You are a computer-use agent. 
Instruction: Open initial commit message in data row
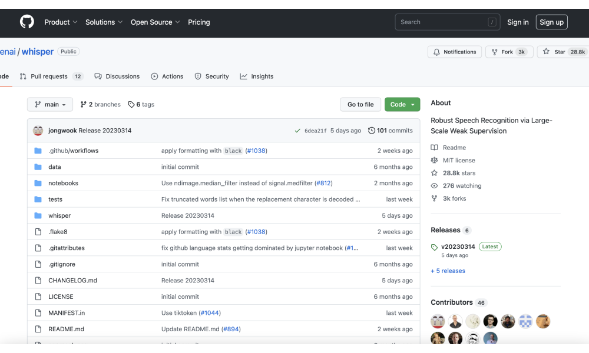180,167
